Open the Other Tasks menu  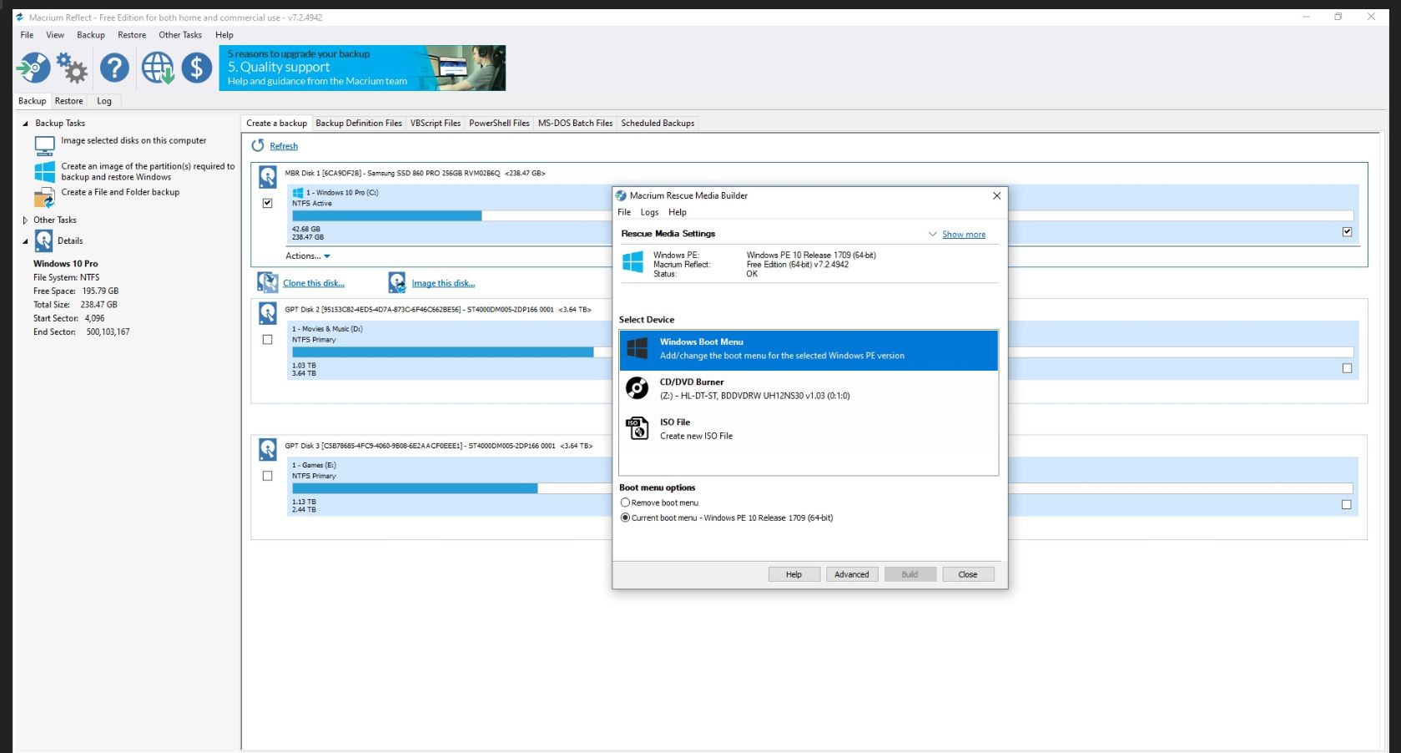click(180, 35)
